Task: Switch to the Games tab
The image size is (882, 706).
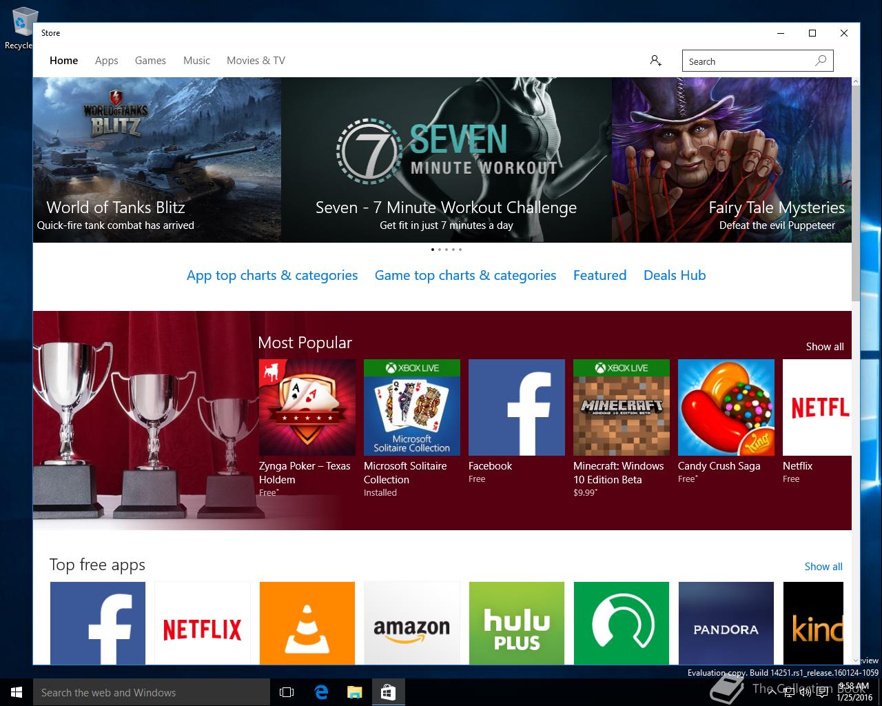Action: 150,61
